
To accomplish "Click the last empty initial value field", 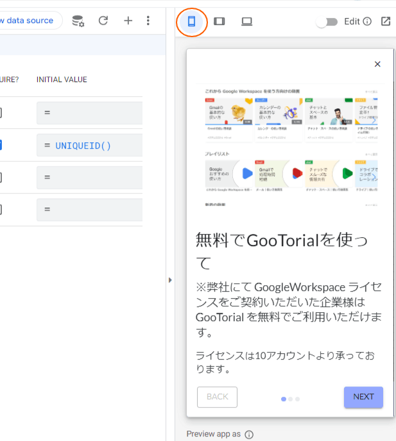I will click(x=90, y=210).
